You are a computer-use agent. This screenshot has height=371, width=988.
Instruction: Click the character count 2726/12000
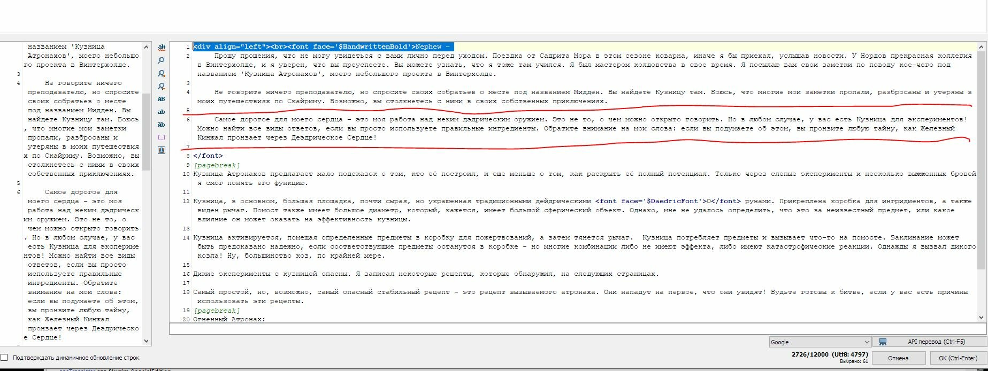(x=810, y=354)
